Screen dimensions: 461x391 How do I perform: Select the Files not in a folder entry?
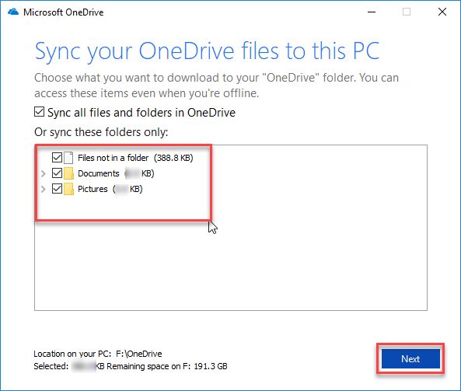pyautogui.click(x=135, y=158)
